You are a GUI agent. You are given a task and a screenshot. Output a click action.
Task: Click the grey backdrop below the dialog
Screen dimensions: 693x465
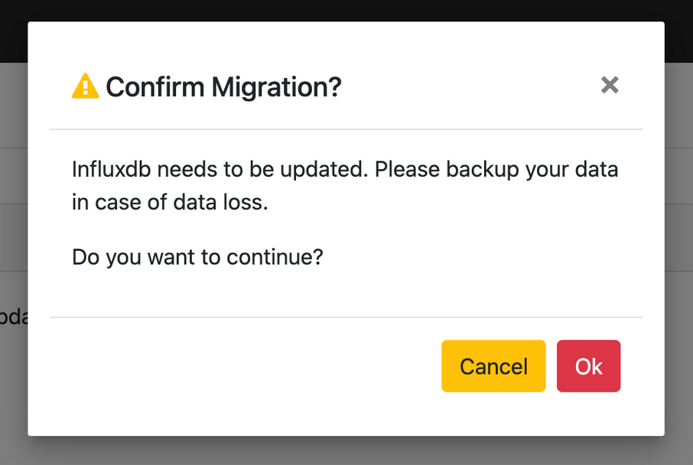point(346,451)
